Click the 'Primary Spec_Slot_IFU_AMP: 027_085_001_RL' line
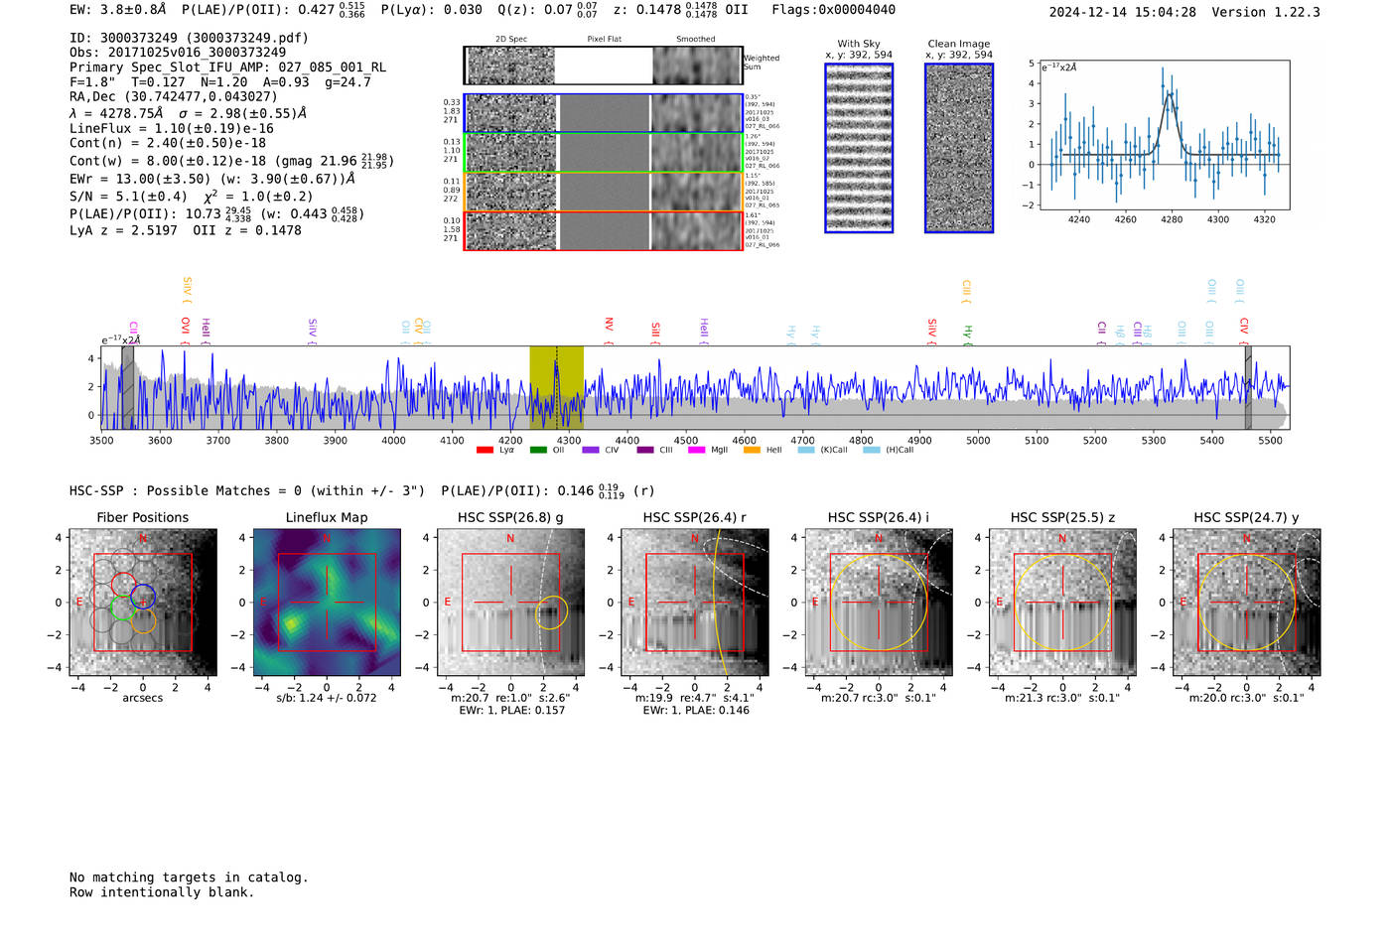The width and height of the screenshot is (1390, 946). pyautogui.click(x=227, y=68)
